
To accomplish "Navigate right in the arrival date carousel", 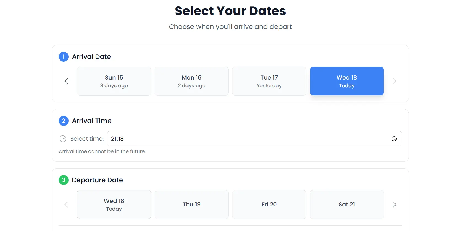I will click(x=394, y=81).
